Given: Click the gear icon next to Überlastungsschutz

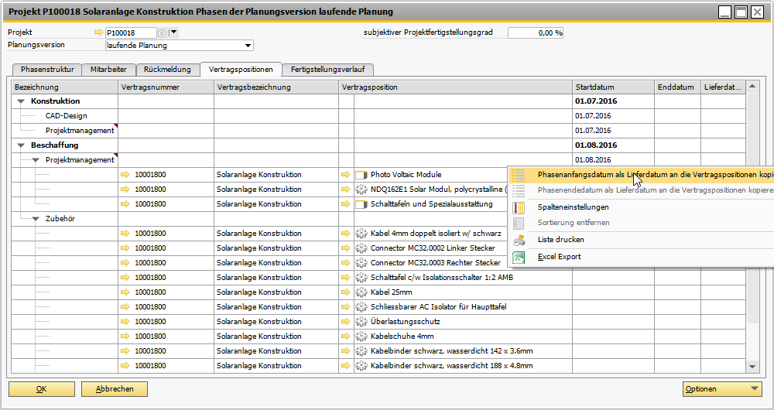Looking at the screenshot, I should coord(361,322).
